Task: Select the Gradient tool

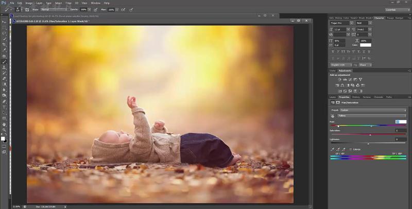Action: tap(4, 84)
